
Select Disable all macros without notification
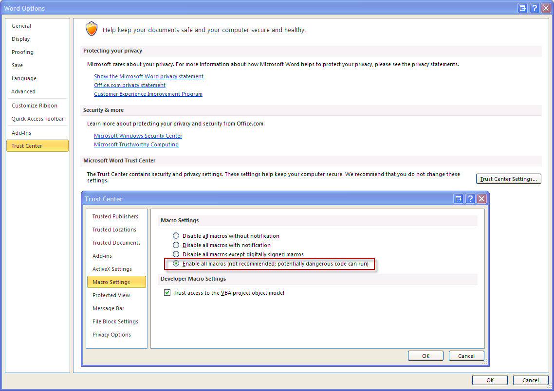click(176, 236)
